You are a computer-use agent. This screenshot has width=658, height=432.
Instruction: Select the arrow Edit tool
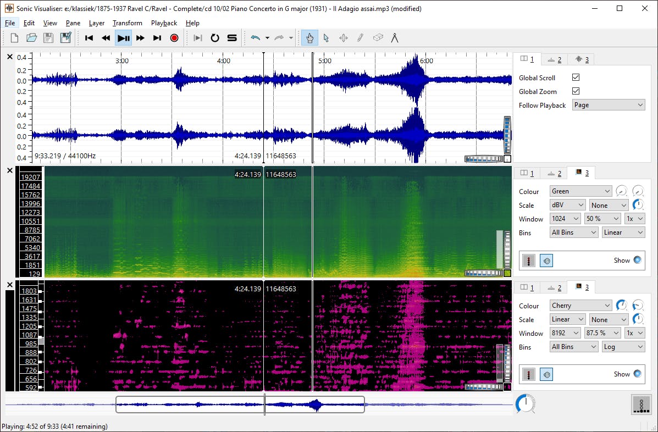point(327,38)
